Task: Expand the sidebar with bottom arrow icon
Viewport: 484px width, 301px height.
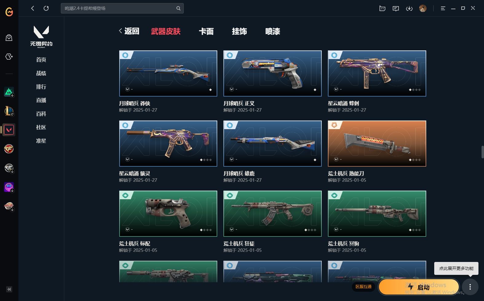Action: pos(9,289)
